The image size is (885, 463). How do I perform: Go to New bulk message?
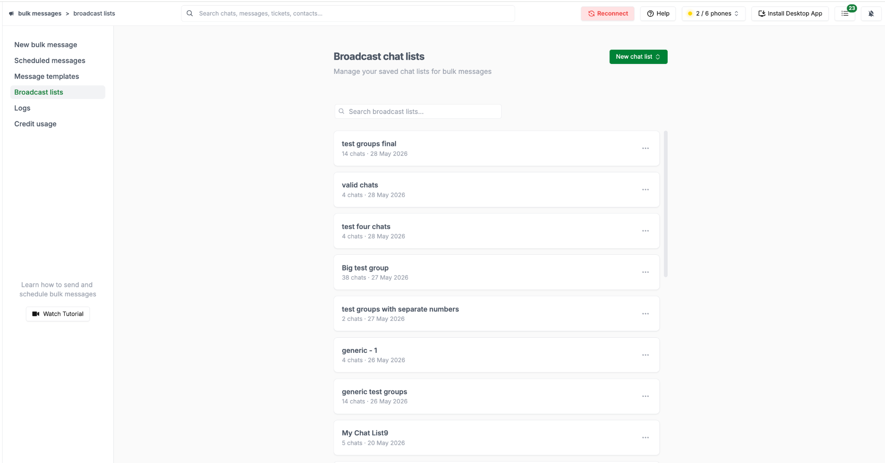pos(46,45)
